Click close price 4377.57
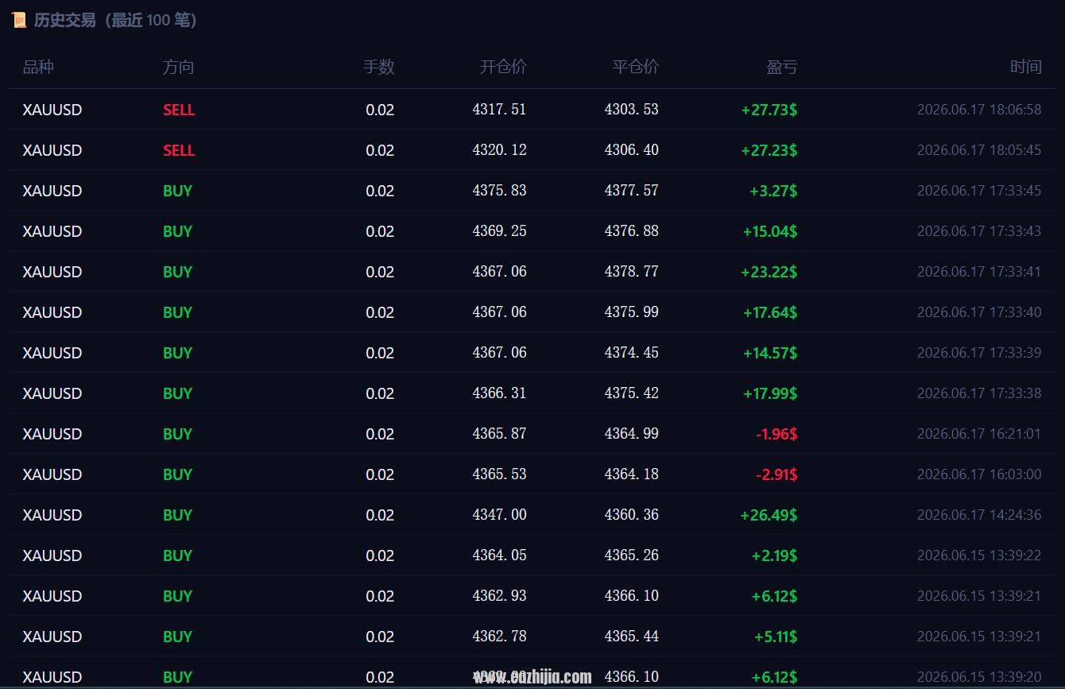This screenshot has height=689, width=1065. tap(632, 191)
